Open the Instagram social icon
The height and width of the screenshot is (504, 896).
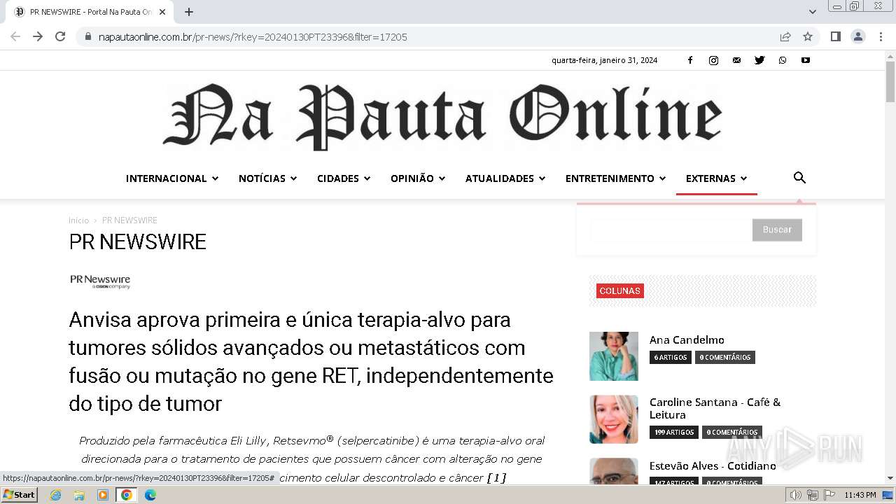(x=713, y=60)
